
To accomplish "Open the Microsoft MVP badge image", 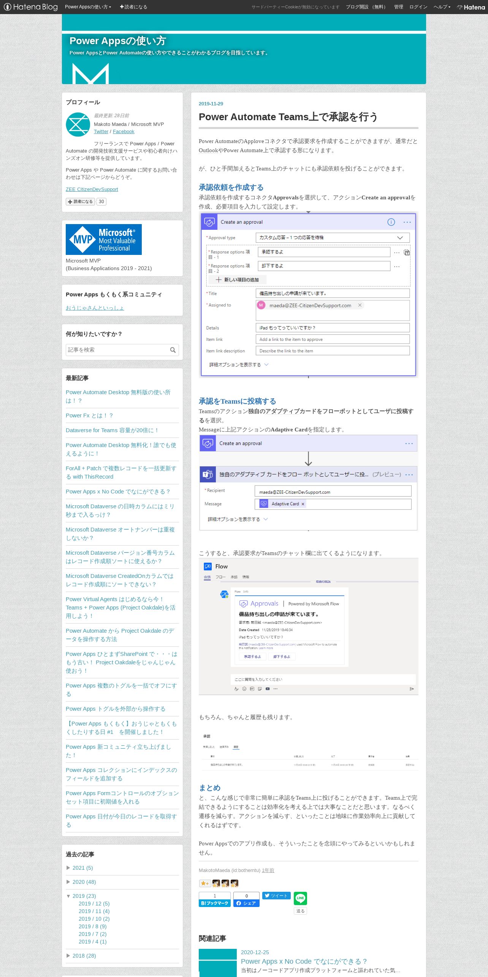I will [x=104, y=239].
